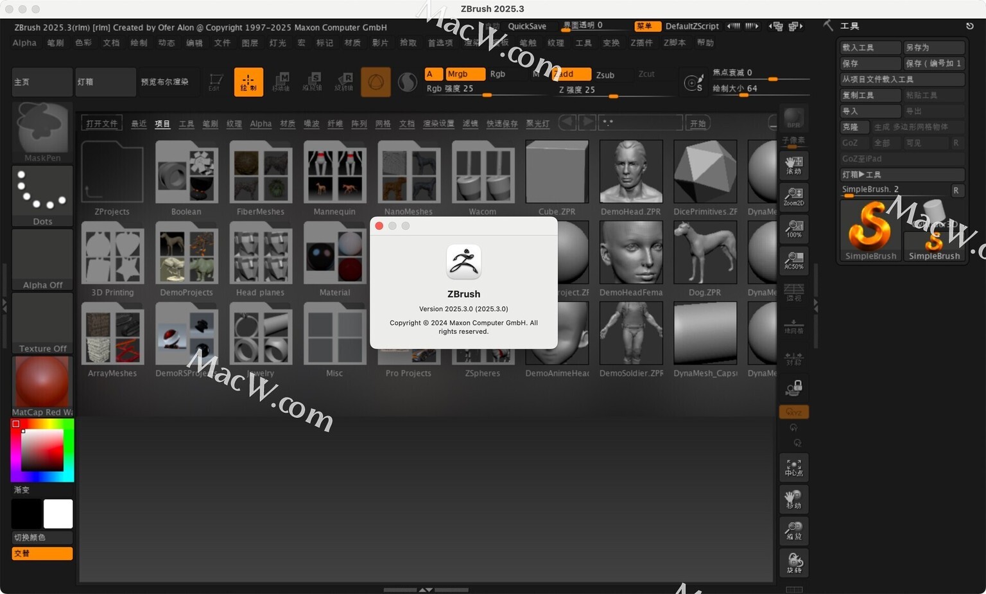The image size is (986, 594).
Task: Click the 滚动 (Scroll) hand icon
Action: pos(794,164)
